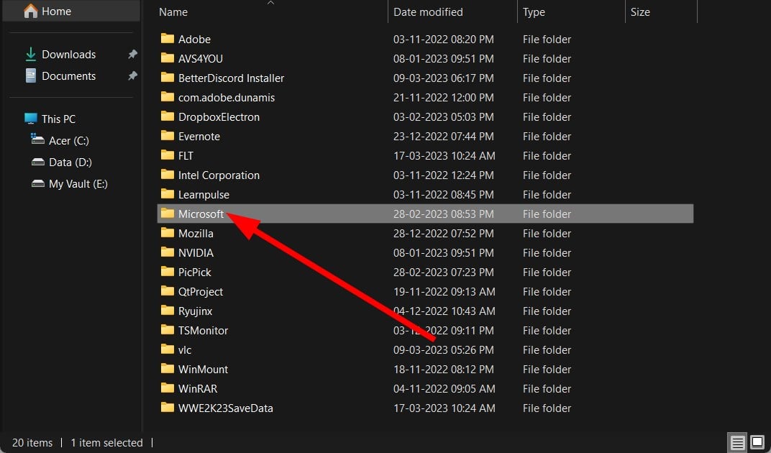Click the 09-03-2023 05:26 PM date cell
The height and width of the screenshot is (453, 771).
444,350
